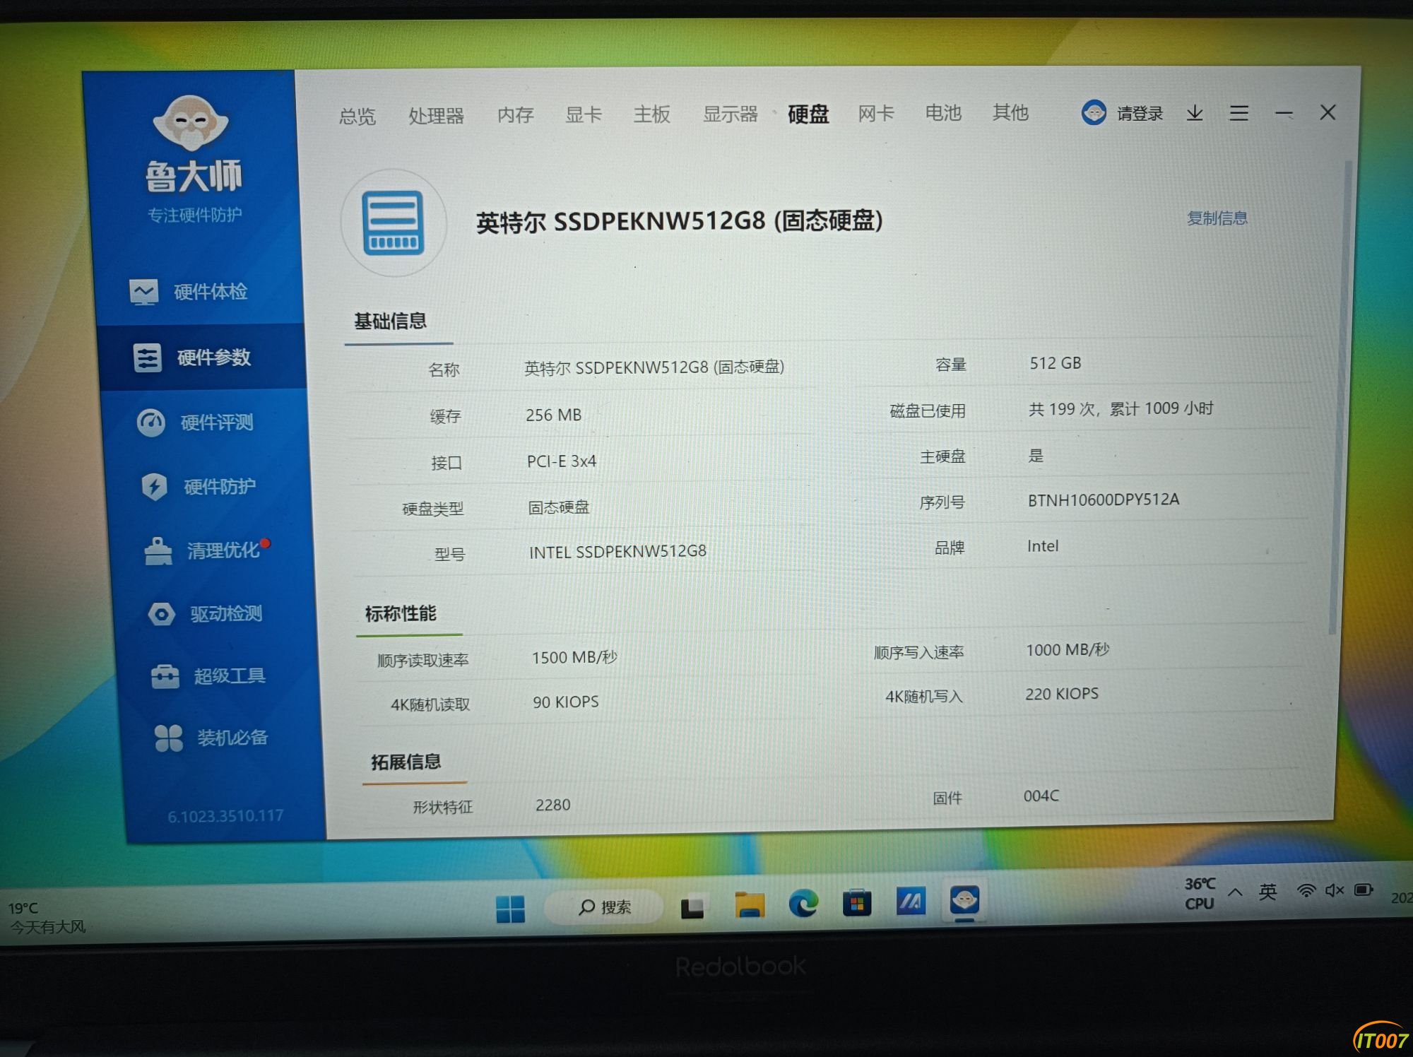Launch Microsoft Edge from the taskbar

point(803,903)
